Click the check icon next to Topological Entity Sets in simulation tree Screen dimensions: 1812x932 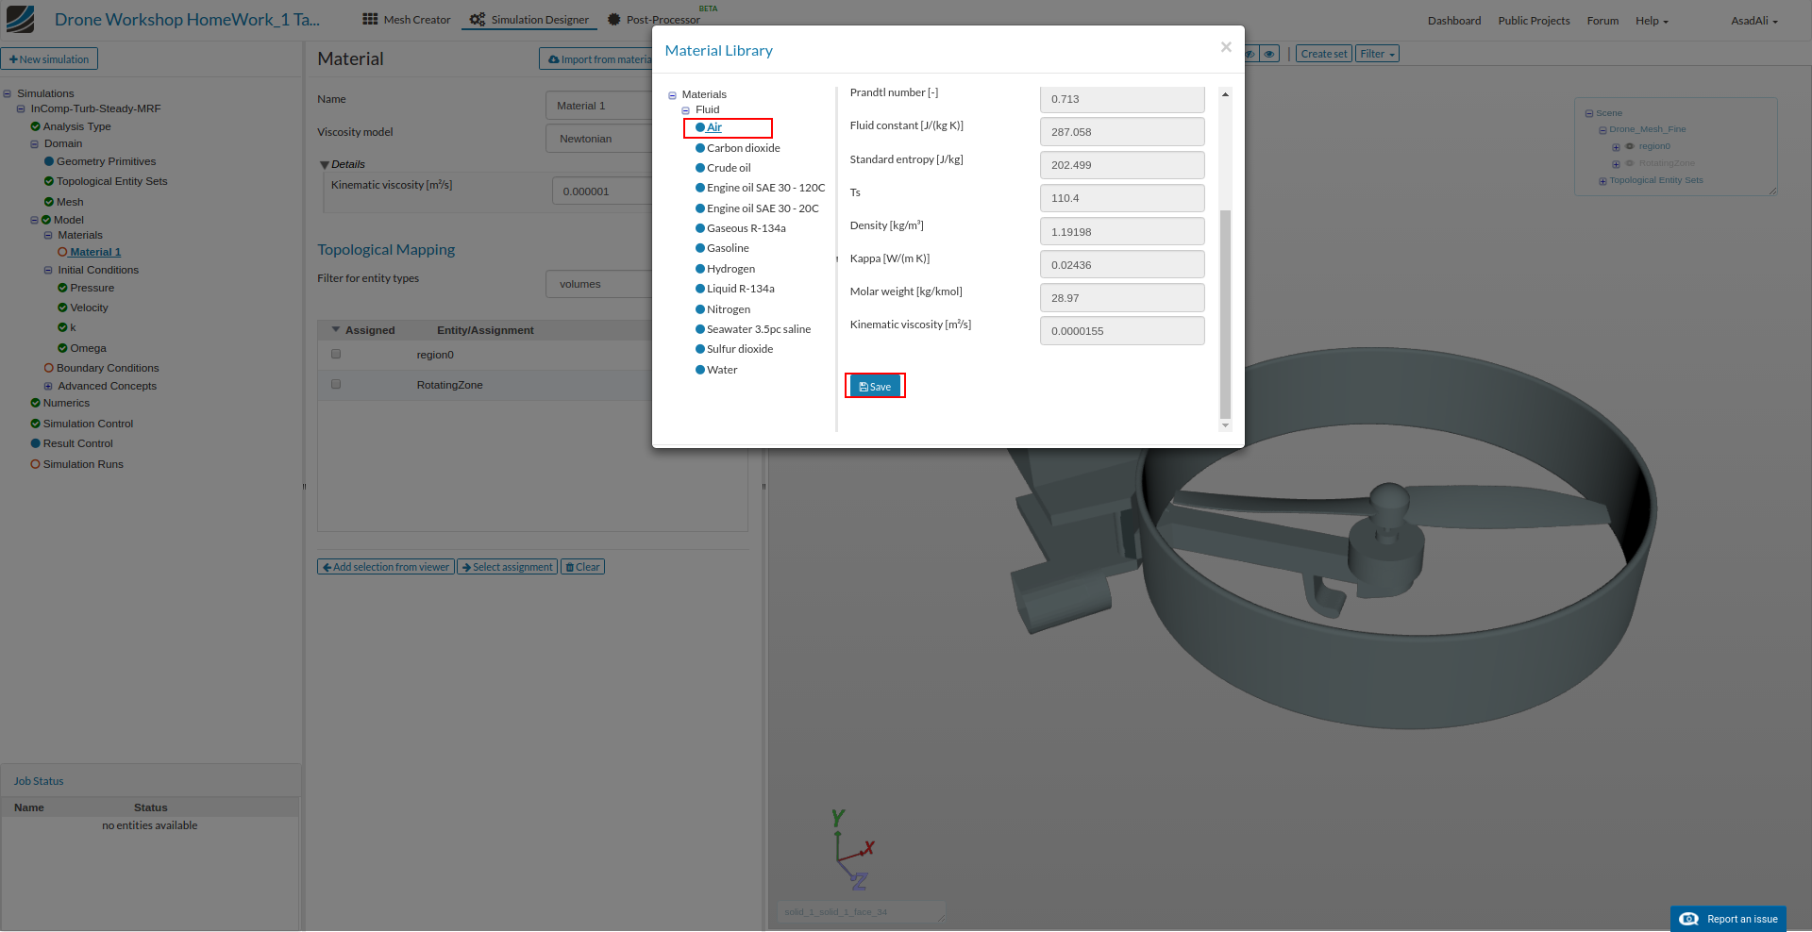49,181
